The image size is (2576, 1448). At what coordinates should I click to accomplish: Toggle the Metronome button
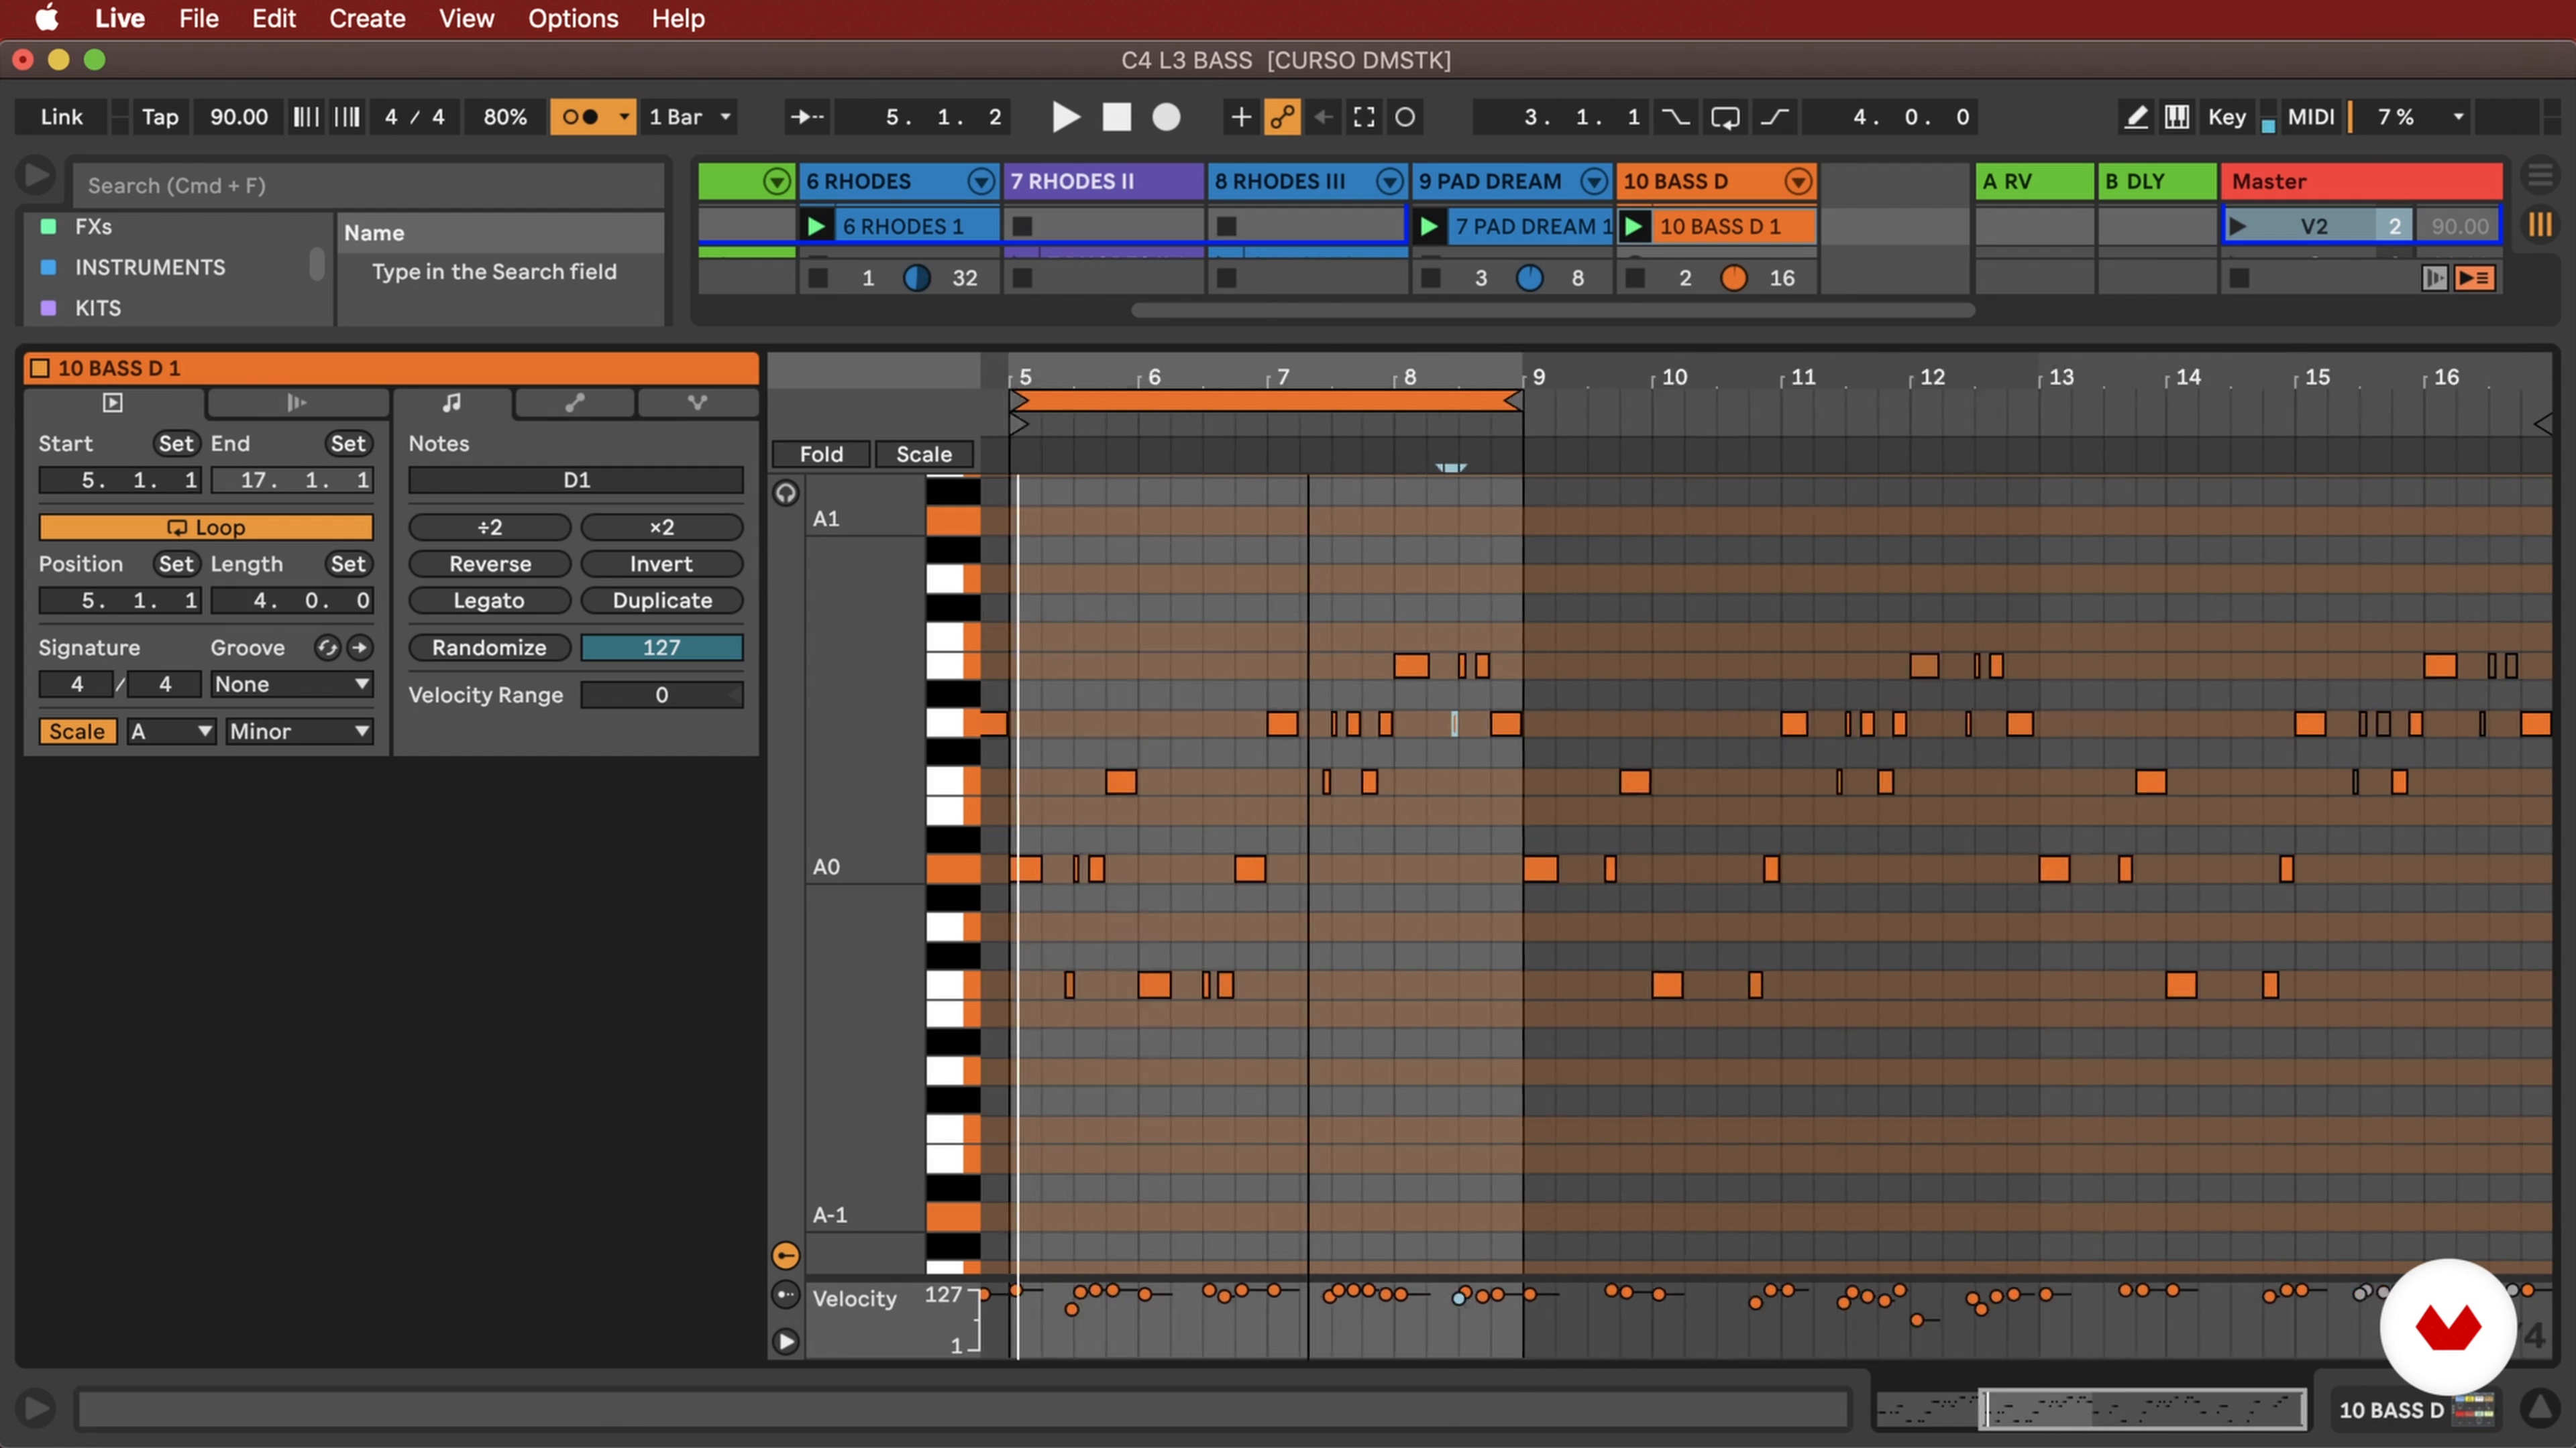pyautogui.click(x=580, y=117)
